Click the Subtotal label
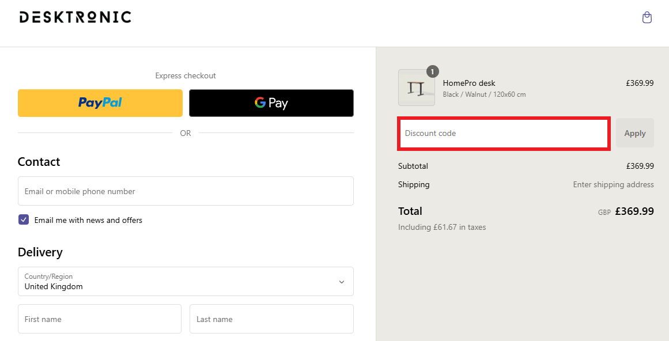 tap(413, 166)
